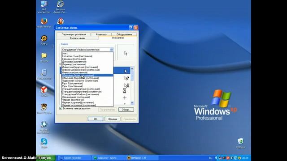Pick the Вариации (системная) entry

point(87,59)
